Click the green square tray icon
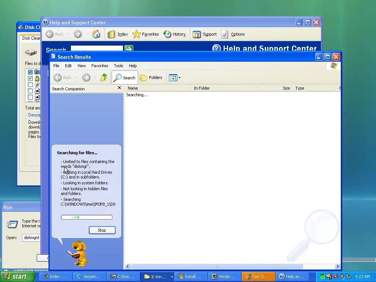This screenshot has height=282, width=376. coord(322,276)
